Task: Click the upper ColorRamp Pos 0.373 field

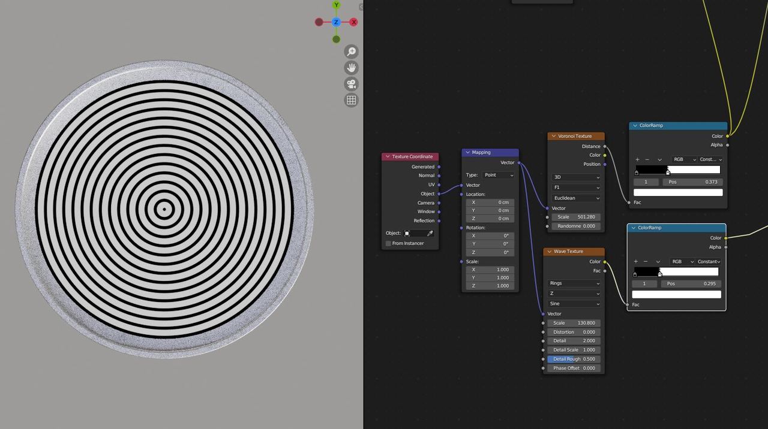Action: (x=692, y=182)
